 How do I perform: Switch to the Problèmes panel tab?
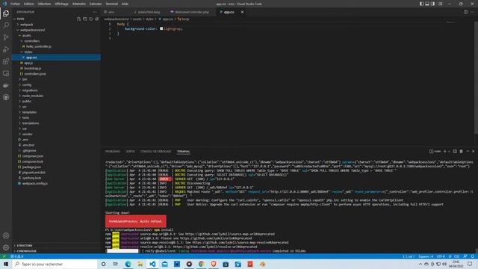113,151
